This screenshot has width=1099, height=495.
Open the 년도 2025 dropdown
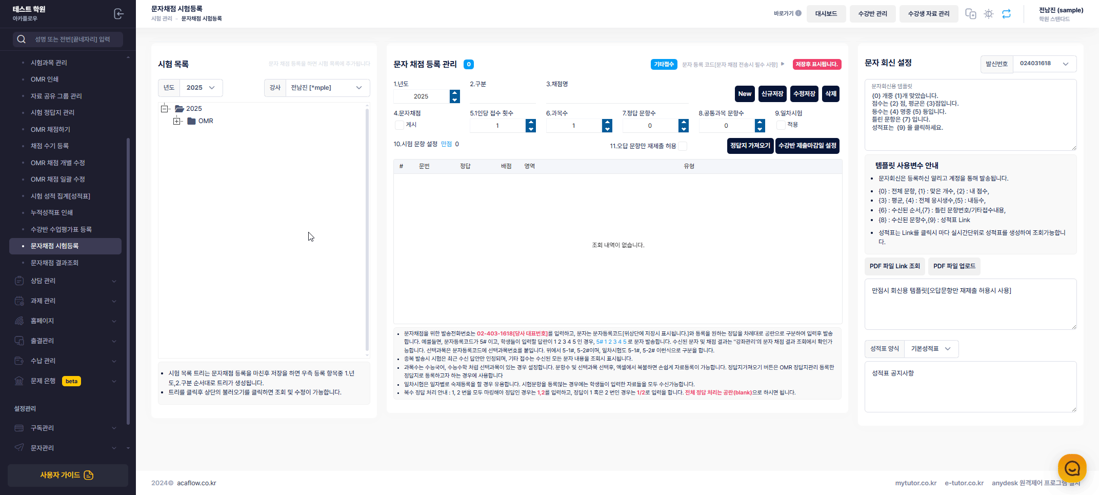[x=201, y=88]
